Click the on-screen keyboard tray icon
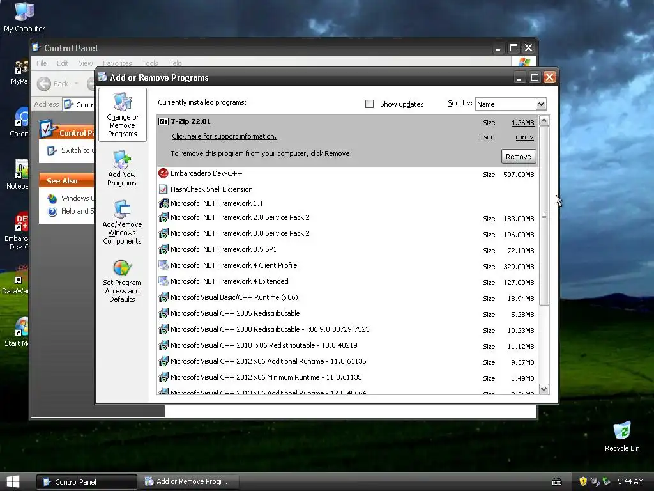Image resolution: width=654 pixels, height=491 pixels. [557, 482]
